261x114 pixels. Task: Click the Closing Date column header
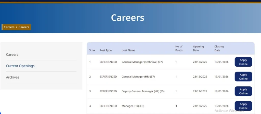tap(219, 48)
